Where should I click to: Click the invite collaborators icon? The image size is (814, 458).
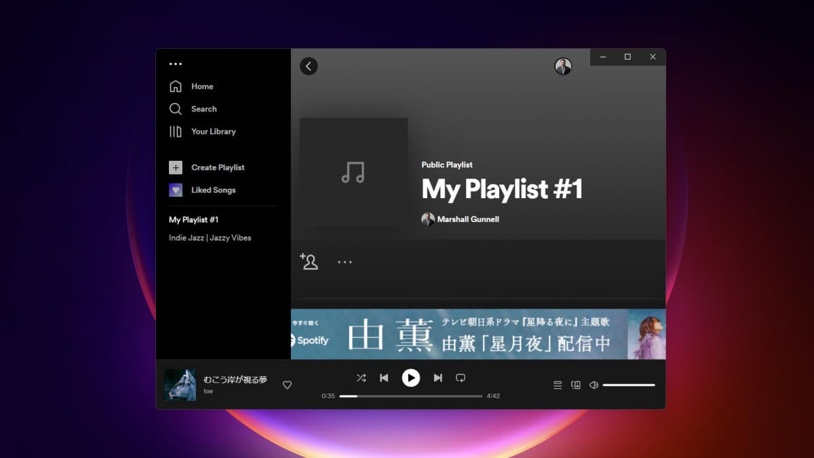click(x=309, y=262)
